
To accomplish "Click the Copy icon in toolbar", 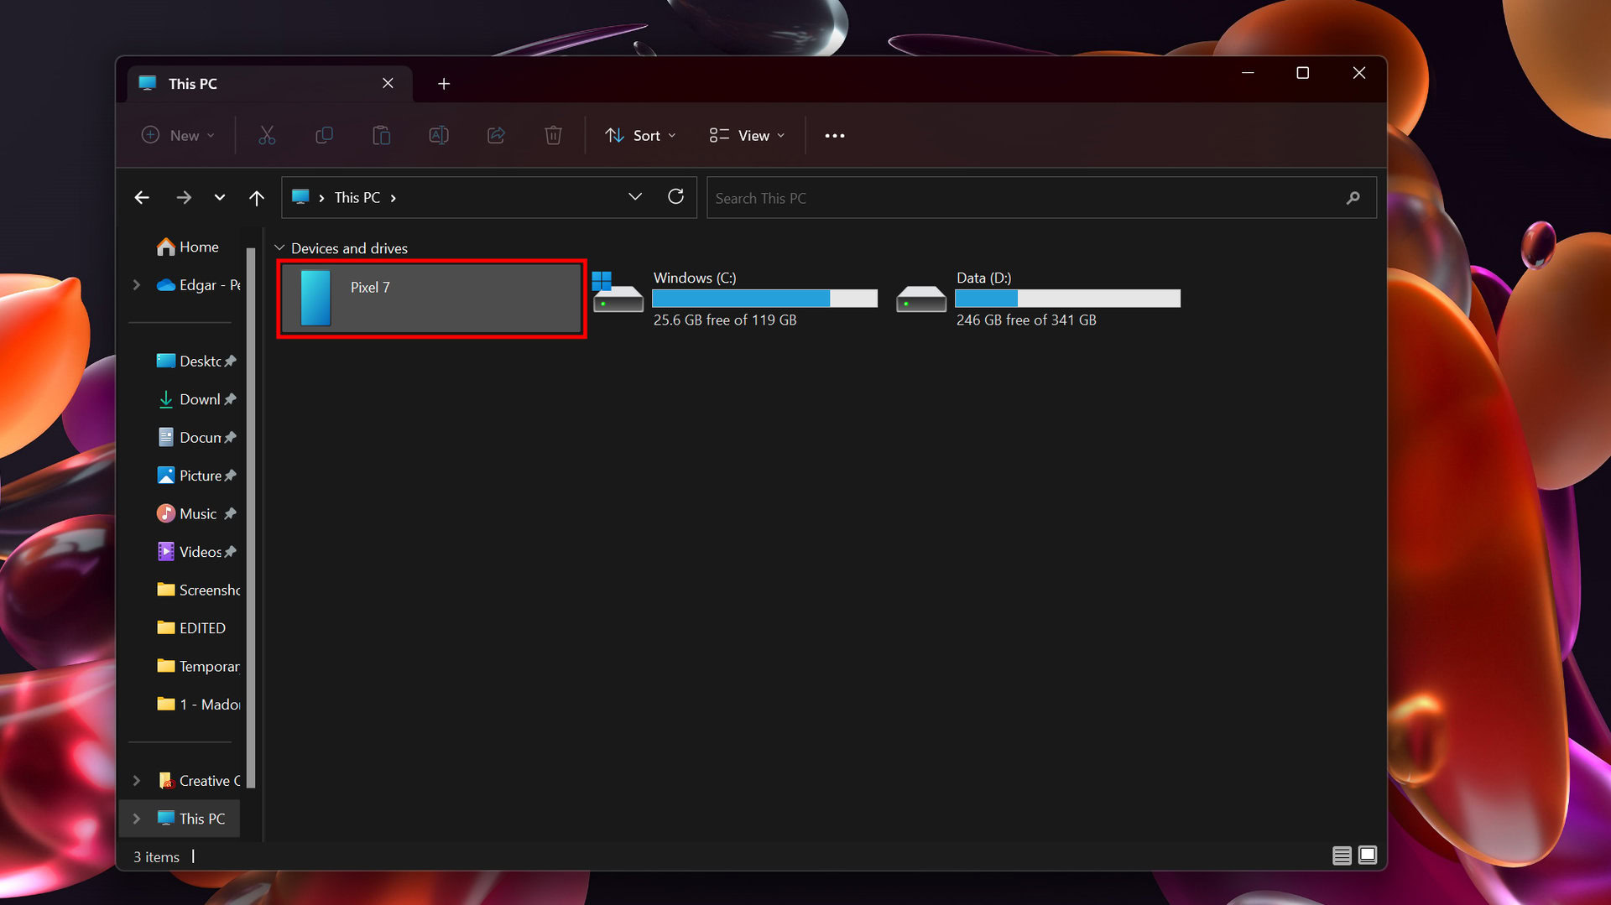I will pyautogui.click(x=324, y=135).
